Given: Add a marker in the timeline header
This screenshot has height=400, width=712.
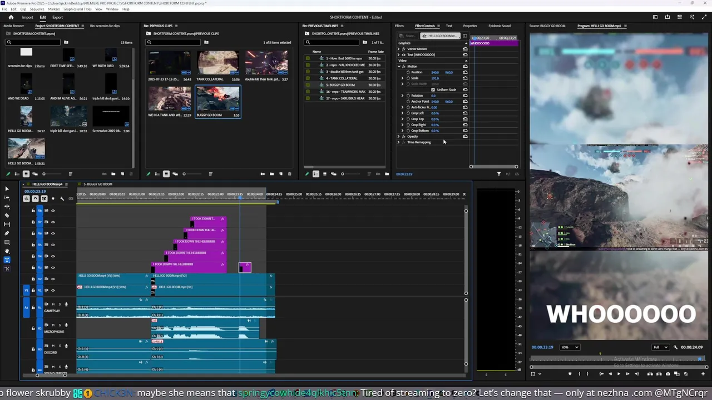Looking at the screenshot, I should (53, 198).
